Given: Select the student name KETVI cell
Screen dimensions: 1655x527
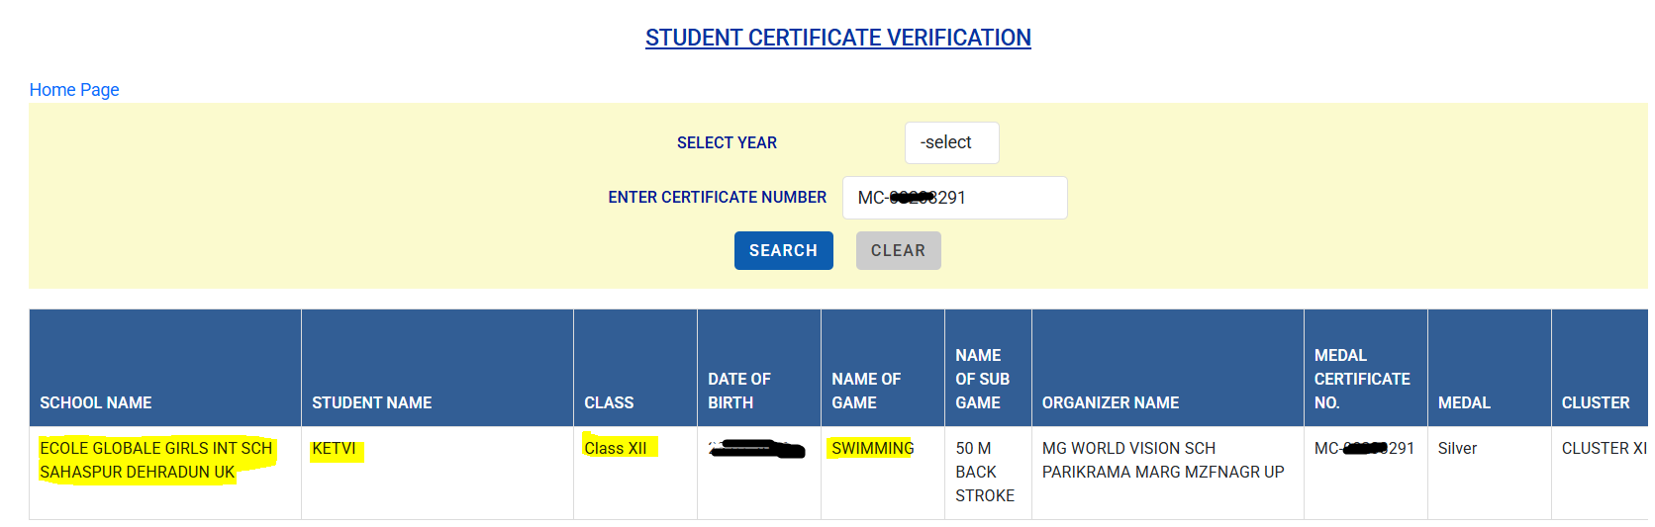Looking at the screenshot, I should coord(438,473).
